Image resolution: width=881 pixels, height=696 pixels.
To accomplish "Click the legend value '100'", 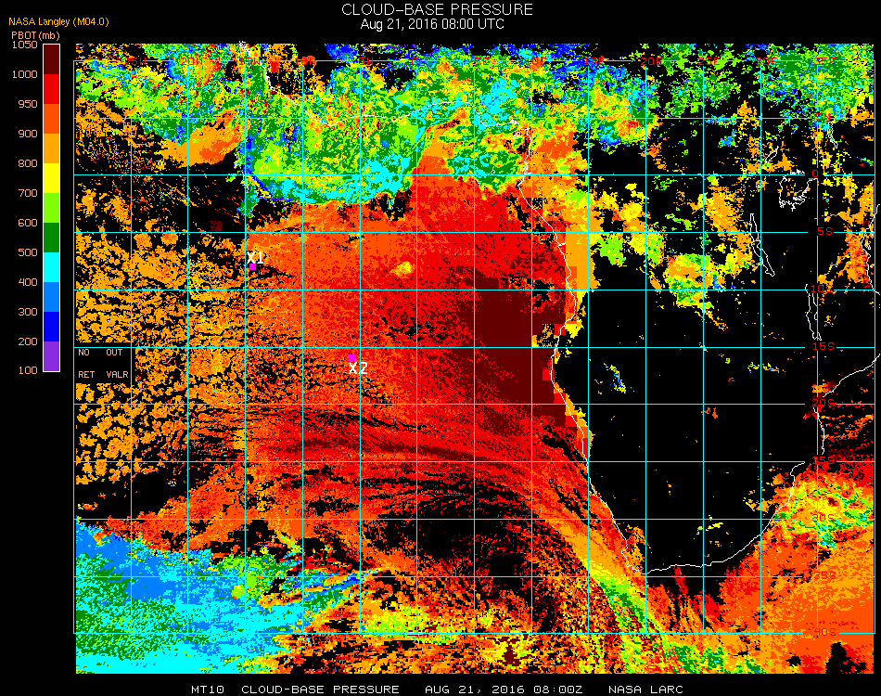I will [x=28, y=370].
